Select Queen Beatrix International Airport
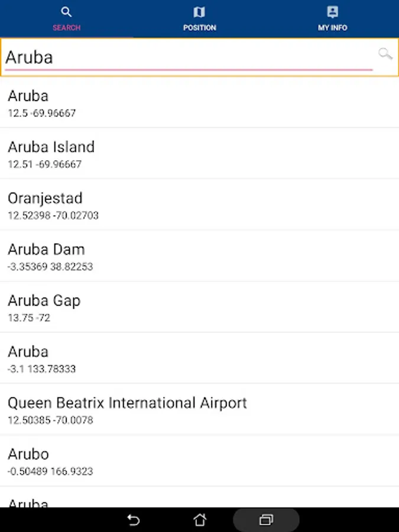The image size is (399, 532). (199, 410)
